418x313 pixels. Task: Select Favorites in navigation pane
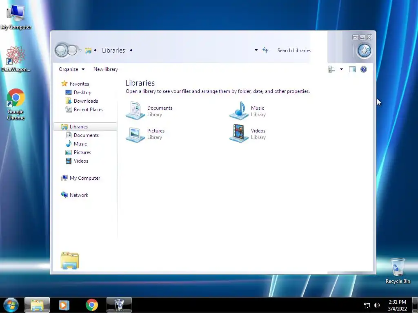(79, 84)
